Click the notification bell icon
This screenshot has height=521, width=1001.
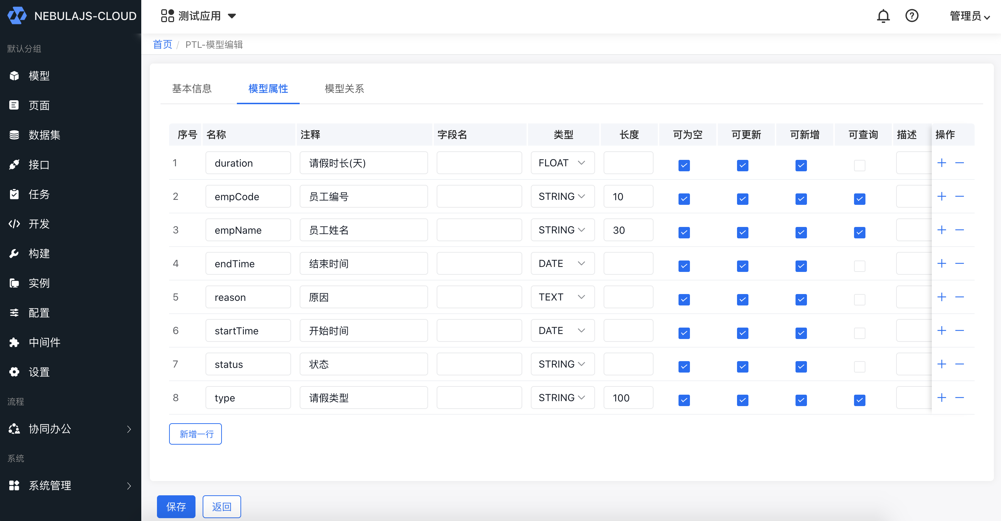(x=883, y=16)
